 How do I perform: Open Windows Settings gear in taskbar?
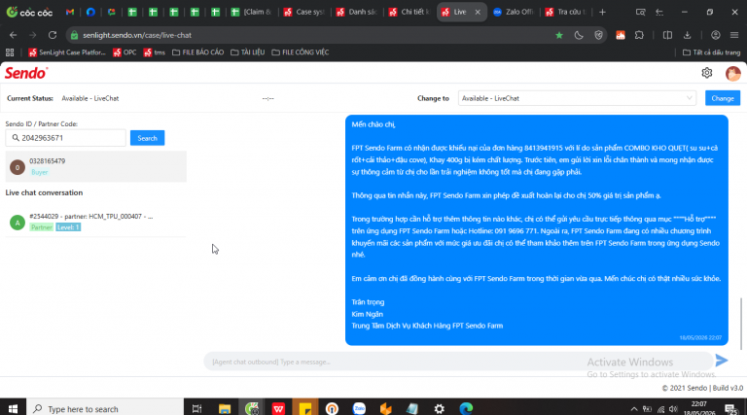(440, 408)
